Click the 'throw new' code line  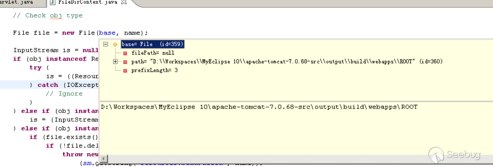coord(81,155)
